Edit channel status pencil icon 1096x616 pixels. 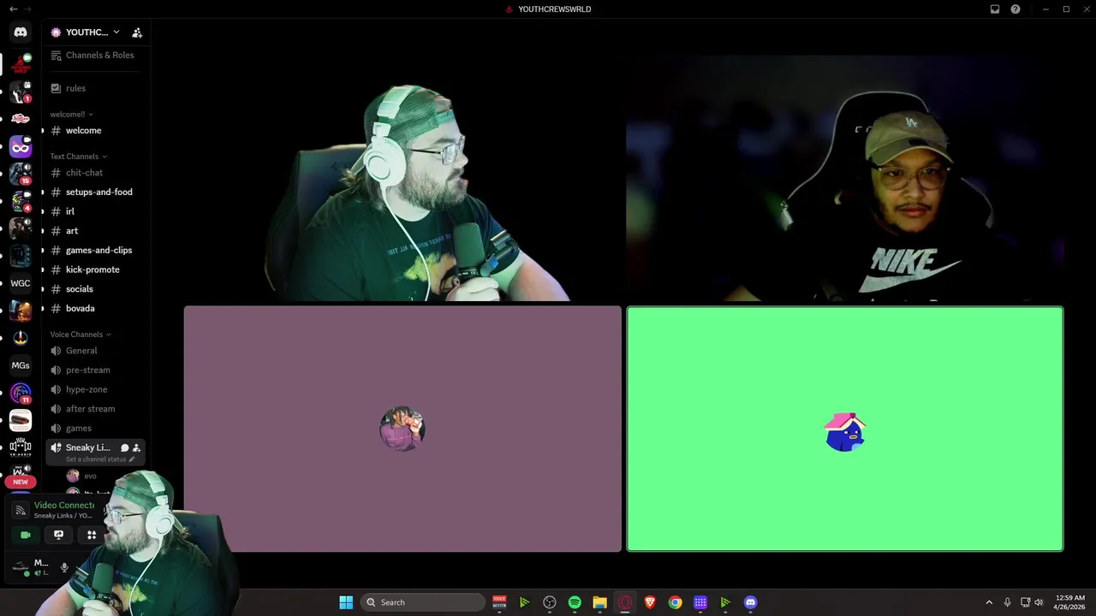click(132, 459)
